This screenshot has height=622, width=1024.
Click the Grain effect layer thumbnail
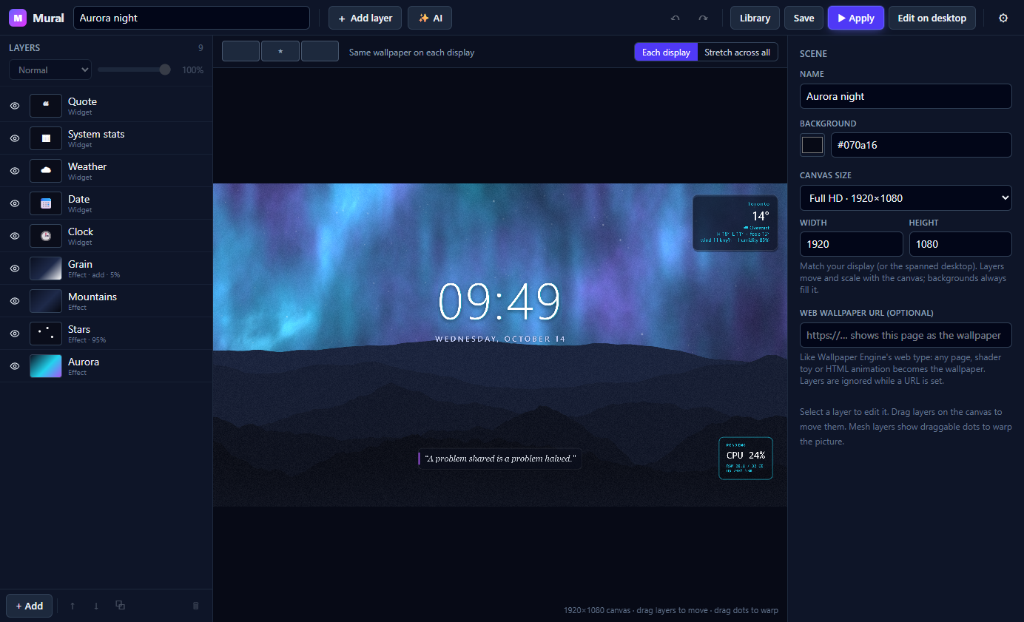tap(46, 268)
